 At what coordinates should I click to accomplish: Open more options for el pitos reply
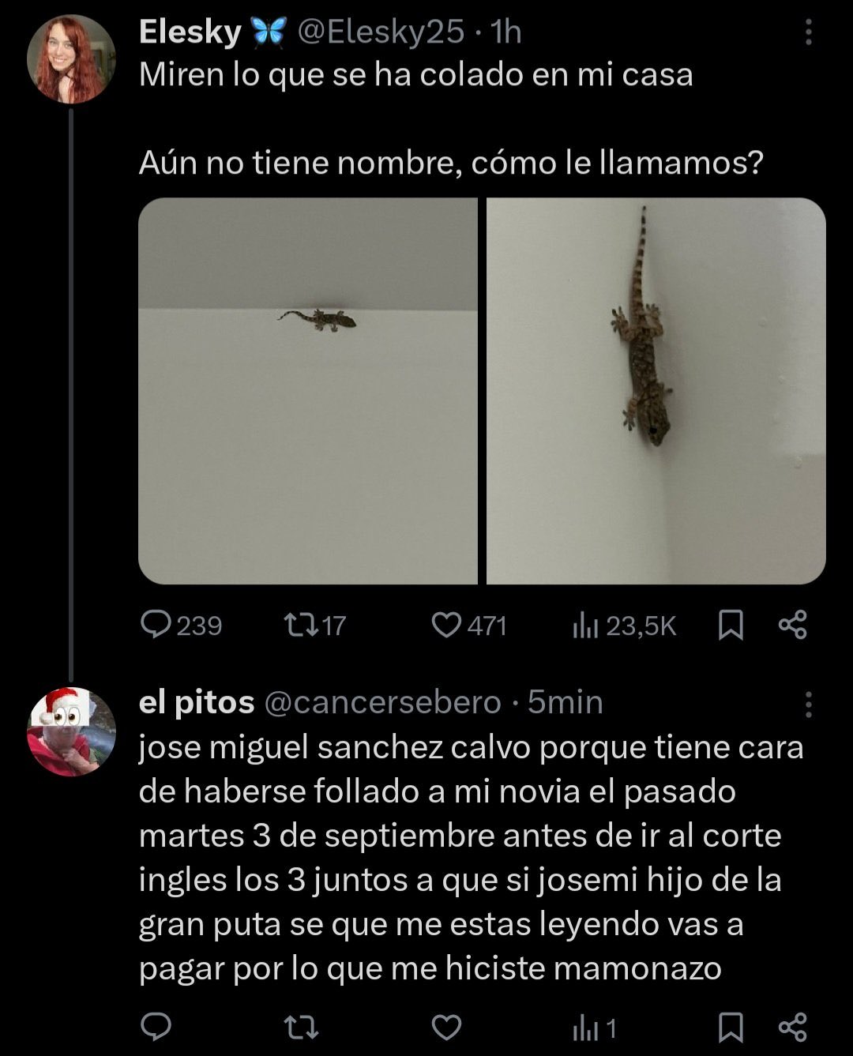(x=808, y=704)
